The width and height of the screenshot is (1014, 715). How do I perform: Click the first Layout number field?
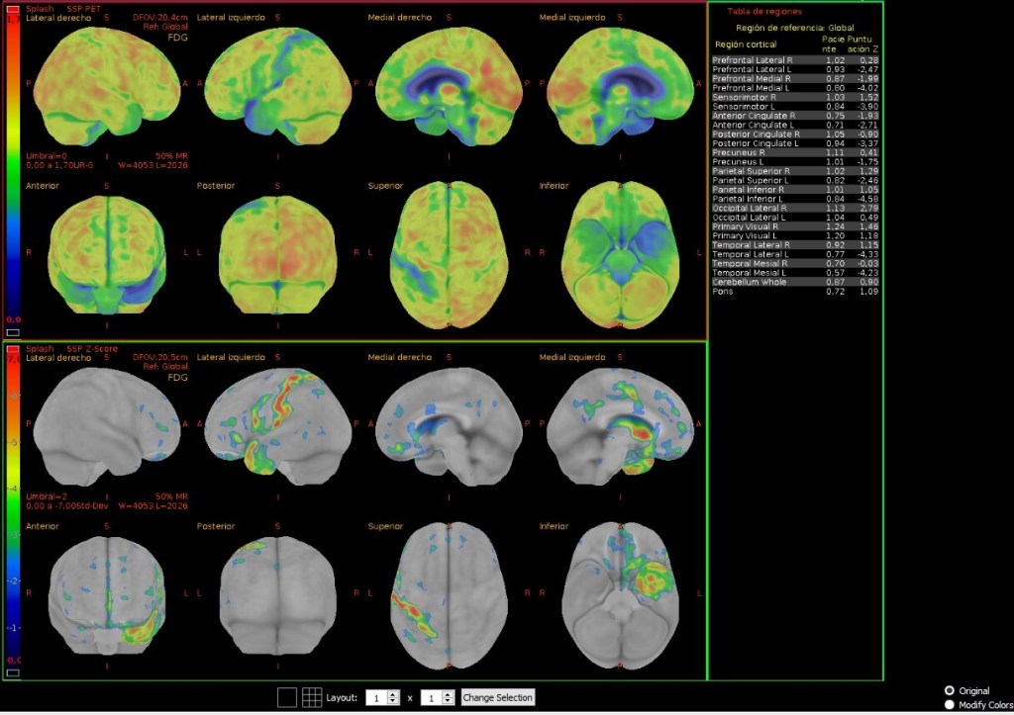[x=376, y=698]
